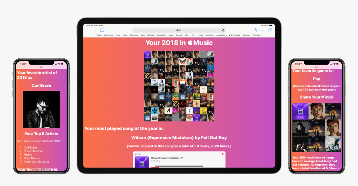The height and width of the screenshot is (186, 358).
Task: Open the Radar bookmark
Action: click(x=171, y=35)
